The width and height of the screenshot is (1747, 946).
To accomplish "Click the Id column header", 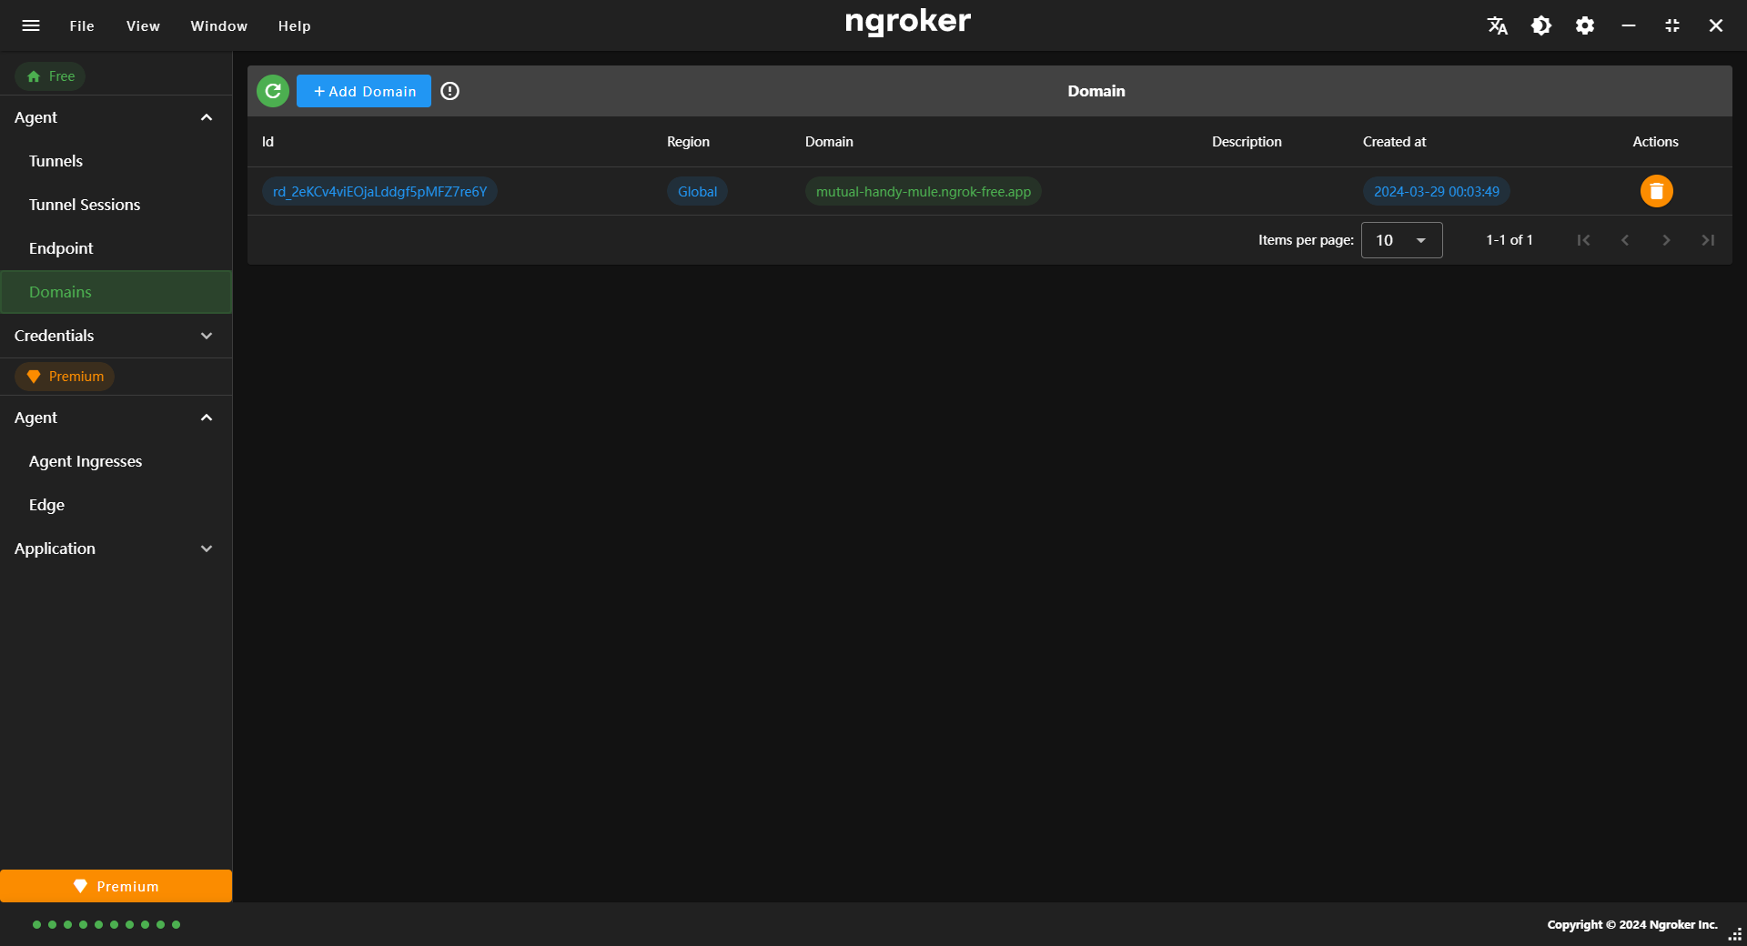I will [268, 142].
